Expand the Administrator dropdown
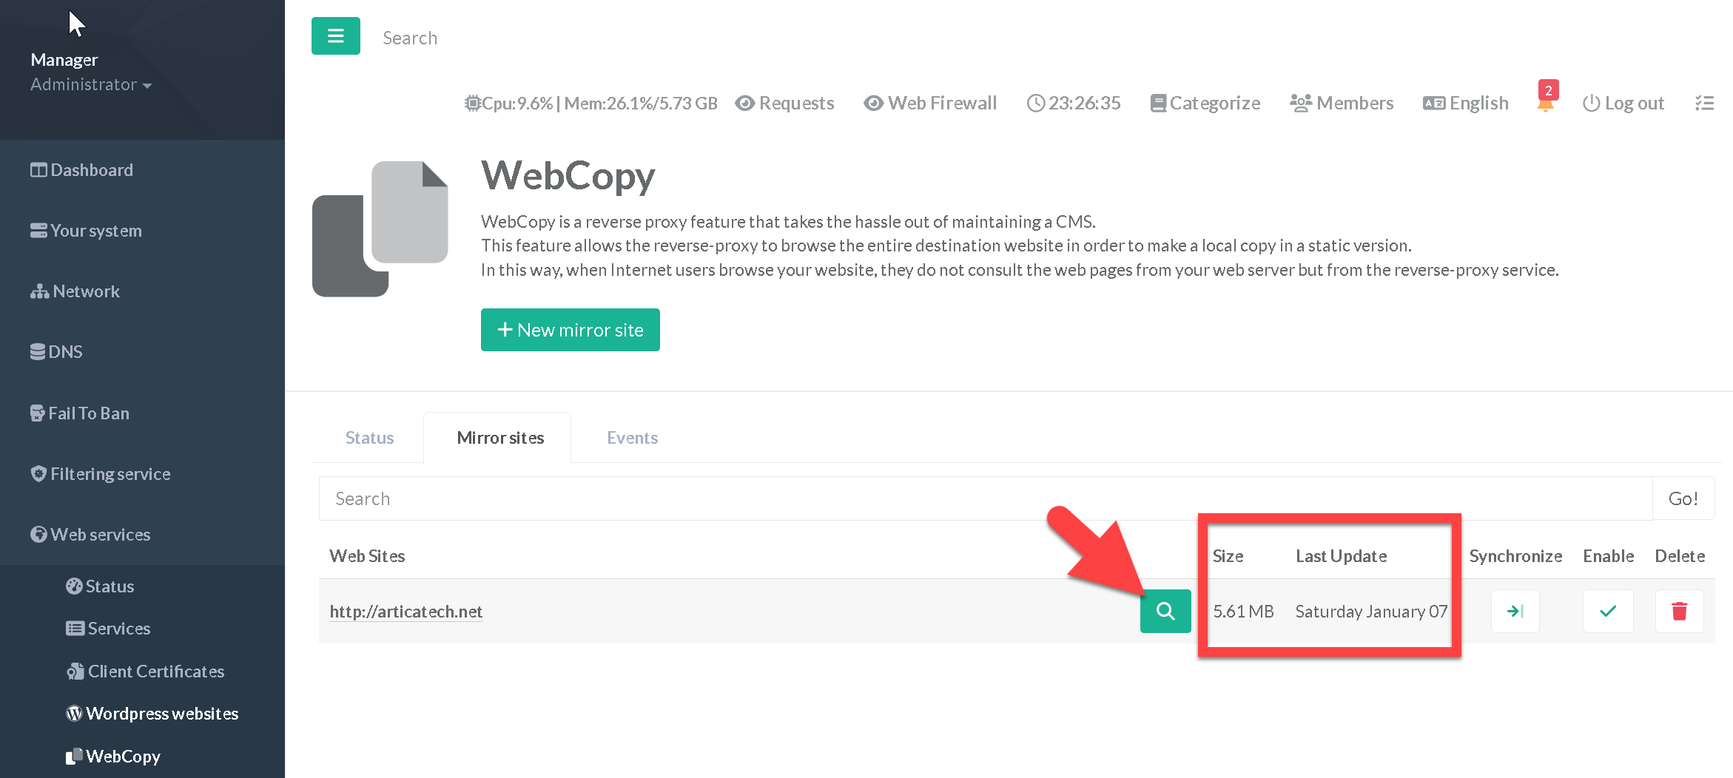1733x778 pixels. point(91,85)
